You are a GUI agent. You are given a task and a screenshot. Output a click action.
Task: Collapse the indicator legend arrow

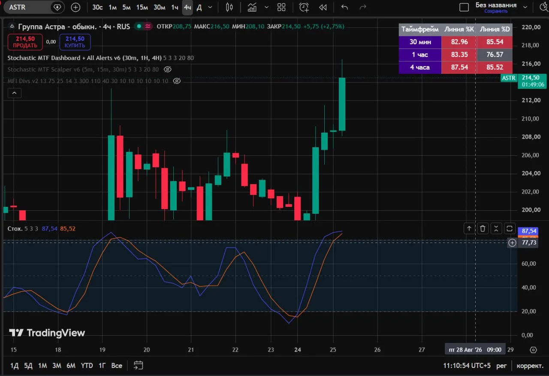(x=15, y=93)
